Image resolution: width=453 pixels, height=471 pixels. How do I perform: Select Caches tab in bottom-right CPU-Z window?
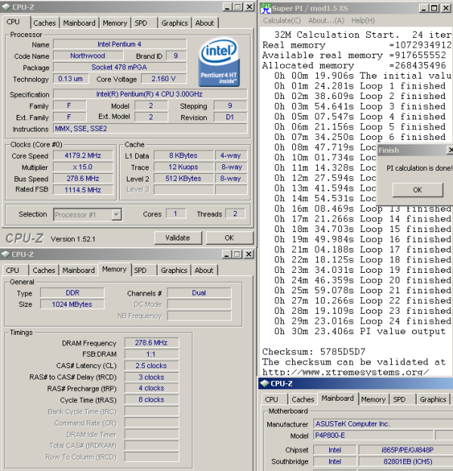[x=303, y=399]
